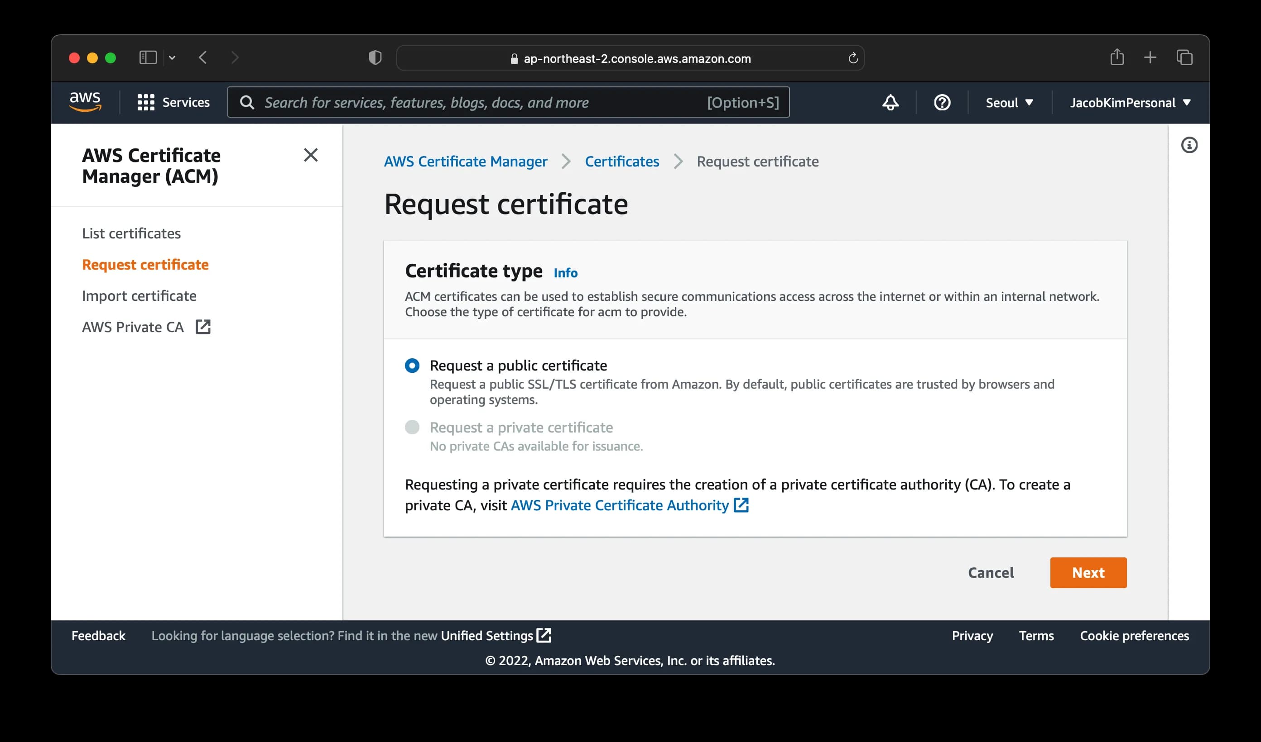Select Request a public certificate
Screen dimensions: 1261x742
point(411,366)
